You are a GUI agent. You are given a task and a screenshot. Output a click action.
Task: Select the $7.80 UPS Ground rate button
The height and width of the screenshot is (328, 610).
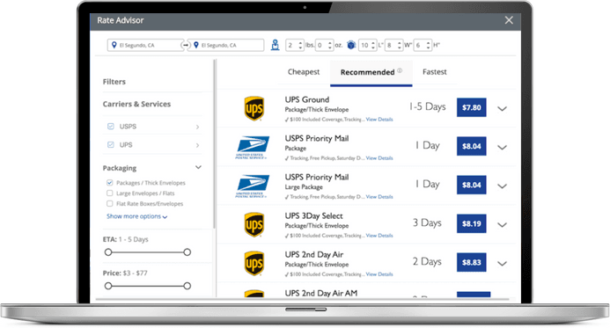[x=472, y=107]
